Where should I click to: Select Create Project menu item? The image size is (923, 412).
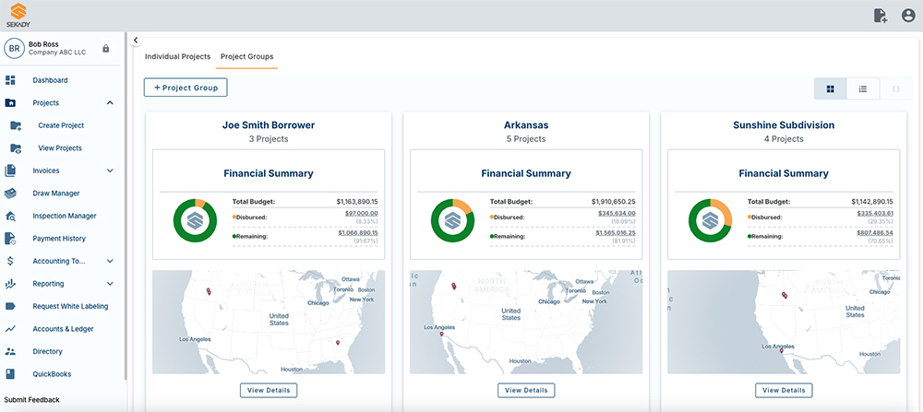pos(60,125)
